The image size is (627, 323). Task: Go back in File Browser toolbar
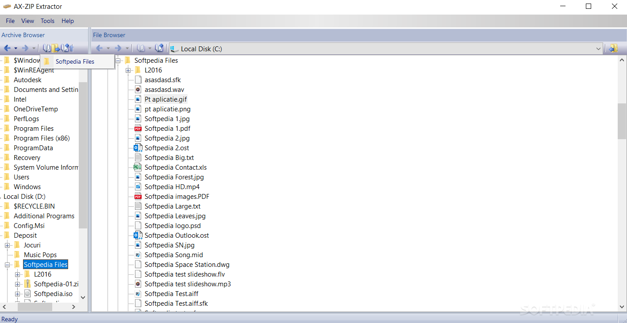(x=99, y=48)
